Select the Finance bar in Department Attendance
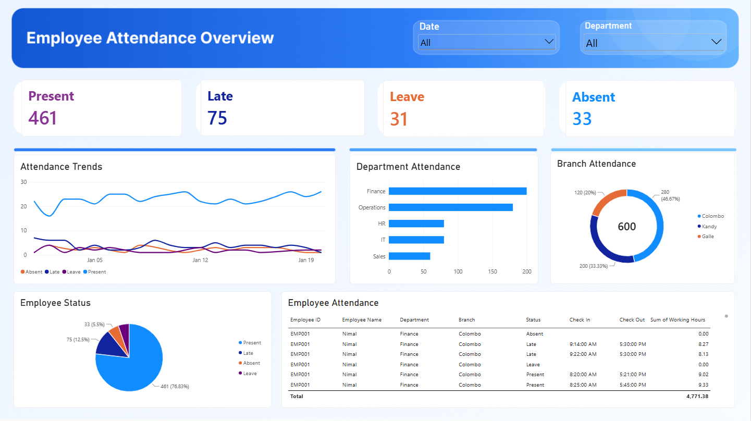 458,191
